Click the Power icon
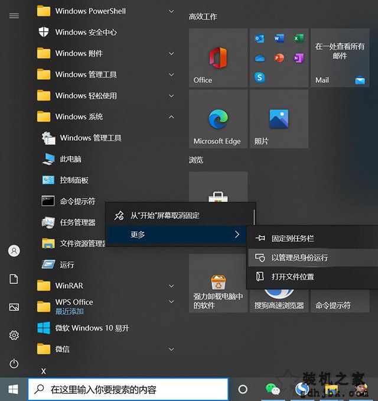Viewport: 378px width, 401px height. coord(14,363)
